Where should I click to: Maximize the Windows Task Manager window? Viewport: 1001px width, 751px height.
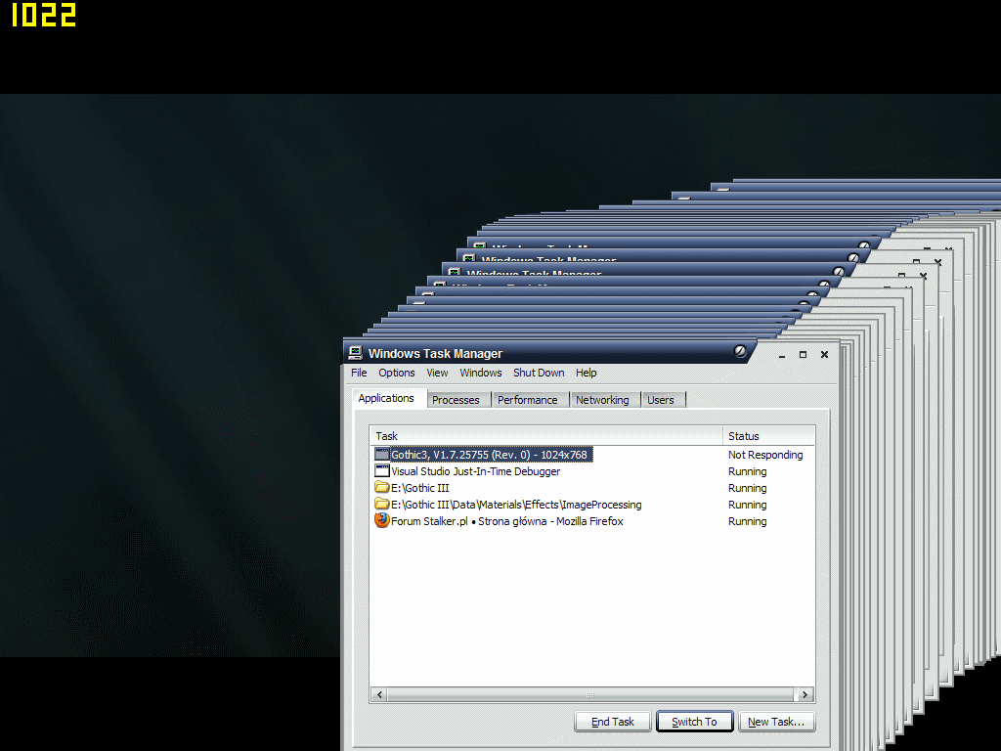click(803, 354)
